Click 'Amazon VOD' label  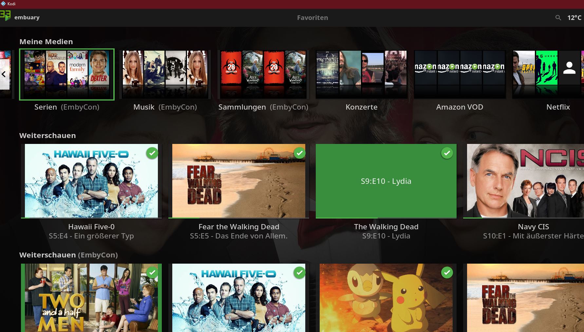[460, 107]
